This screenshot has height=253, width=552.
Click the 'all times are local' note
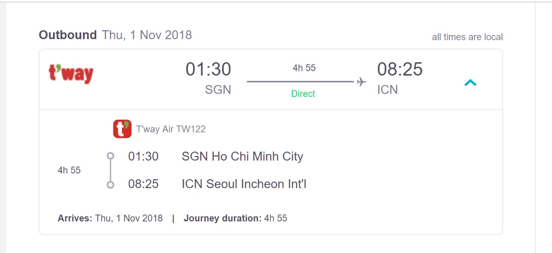(x=467, y=37)
